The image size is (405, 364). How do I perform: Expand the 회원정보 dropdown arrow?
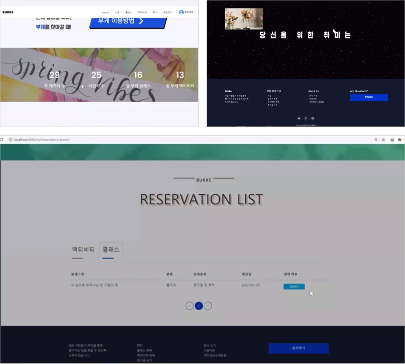click(x=195, y=12)
